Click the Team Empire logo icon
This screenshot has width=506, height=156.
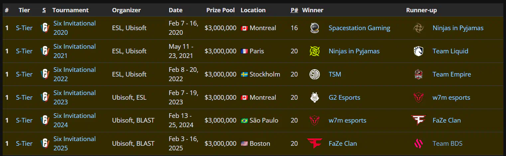(x=418, y=74)
